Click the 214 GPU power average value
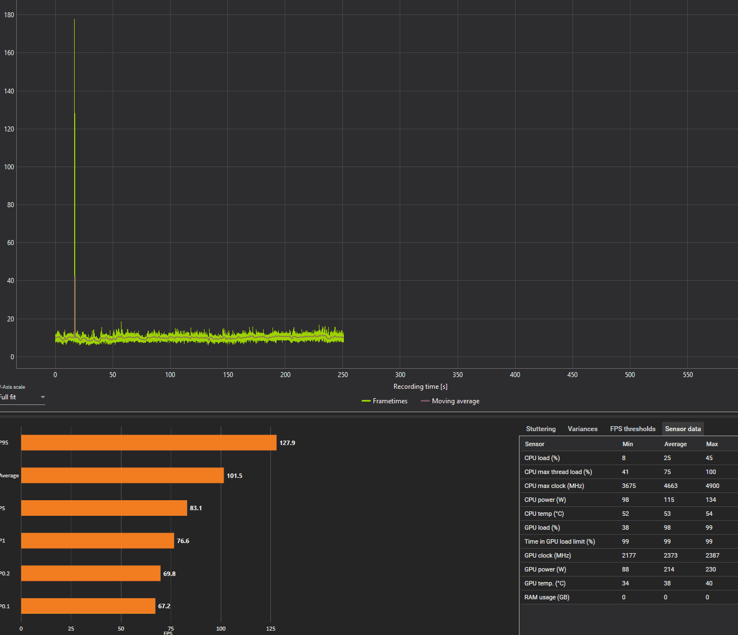The height and width of the screenshot is (635, 738). point(669,569)
